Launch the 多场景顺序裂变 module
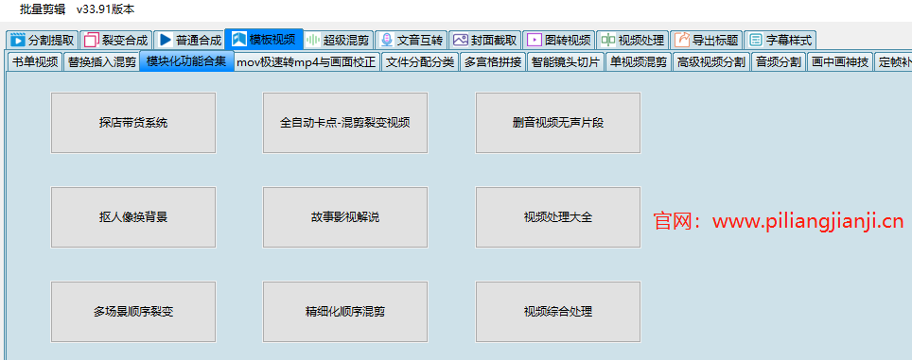The height and width of the screenshot is (360, 912). click(x=133, y=312)
